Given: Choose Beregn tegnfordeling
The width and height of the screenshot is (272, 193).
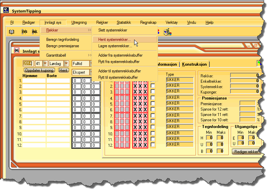Looking at the screenshot, I should pos(66,40).
